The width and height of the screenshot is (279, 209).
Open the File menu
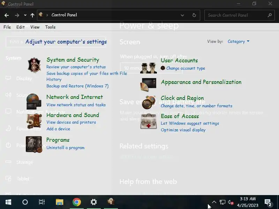(7, 27)
